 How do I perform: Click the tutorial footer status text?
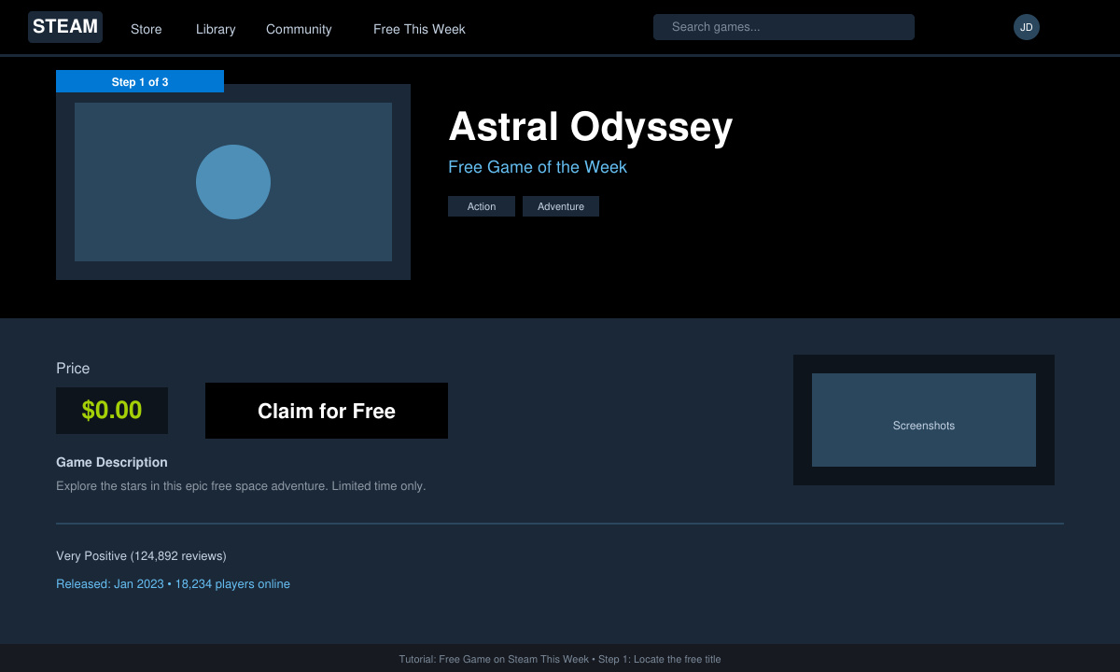click(x=560, y=659)
